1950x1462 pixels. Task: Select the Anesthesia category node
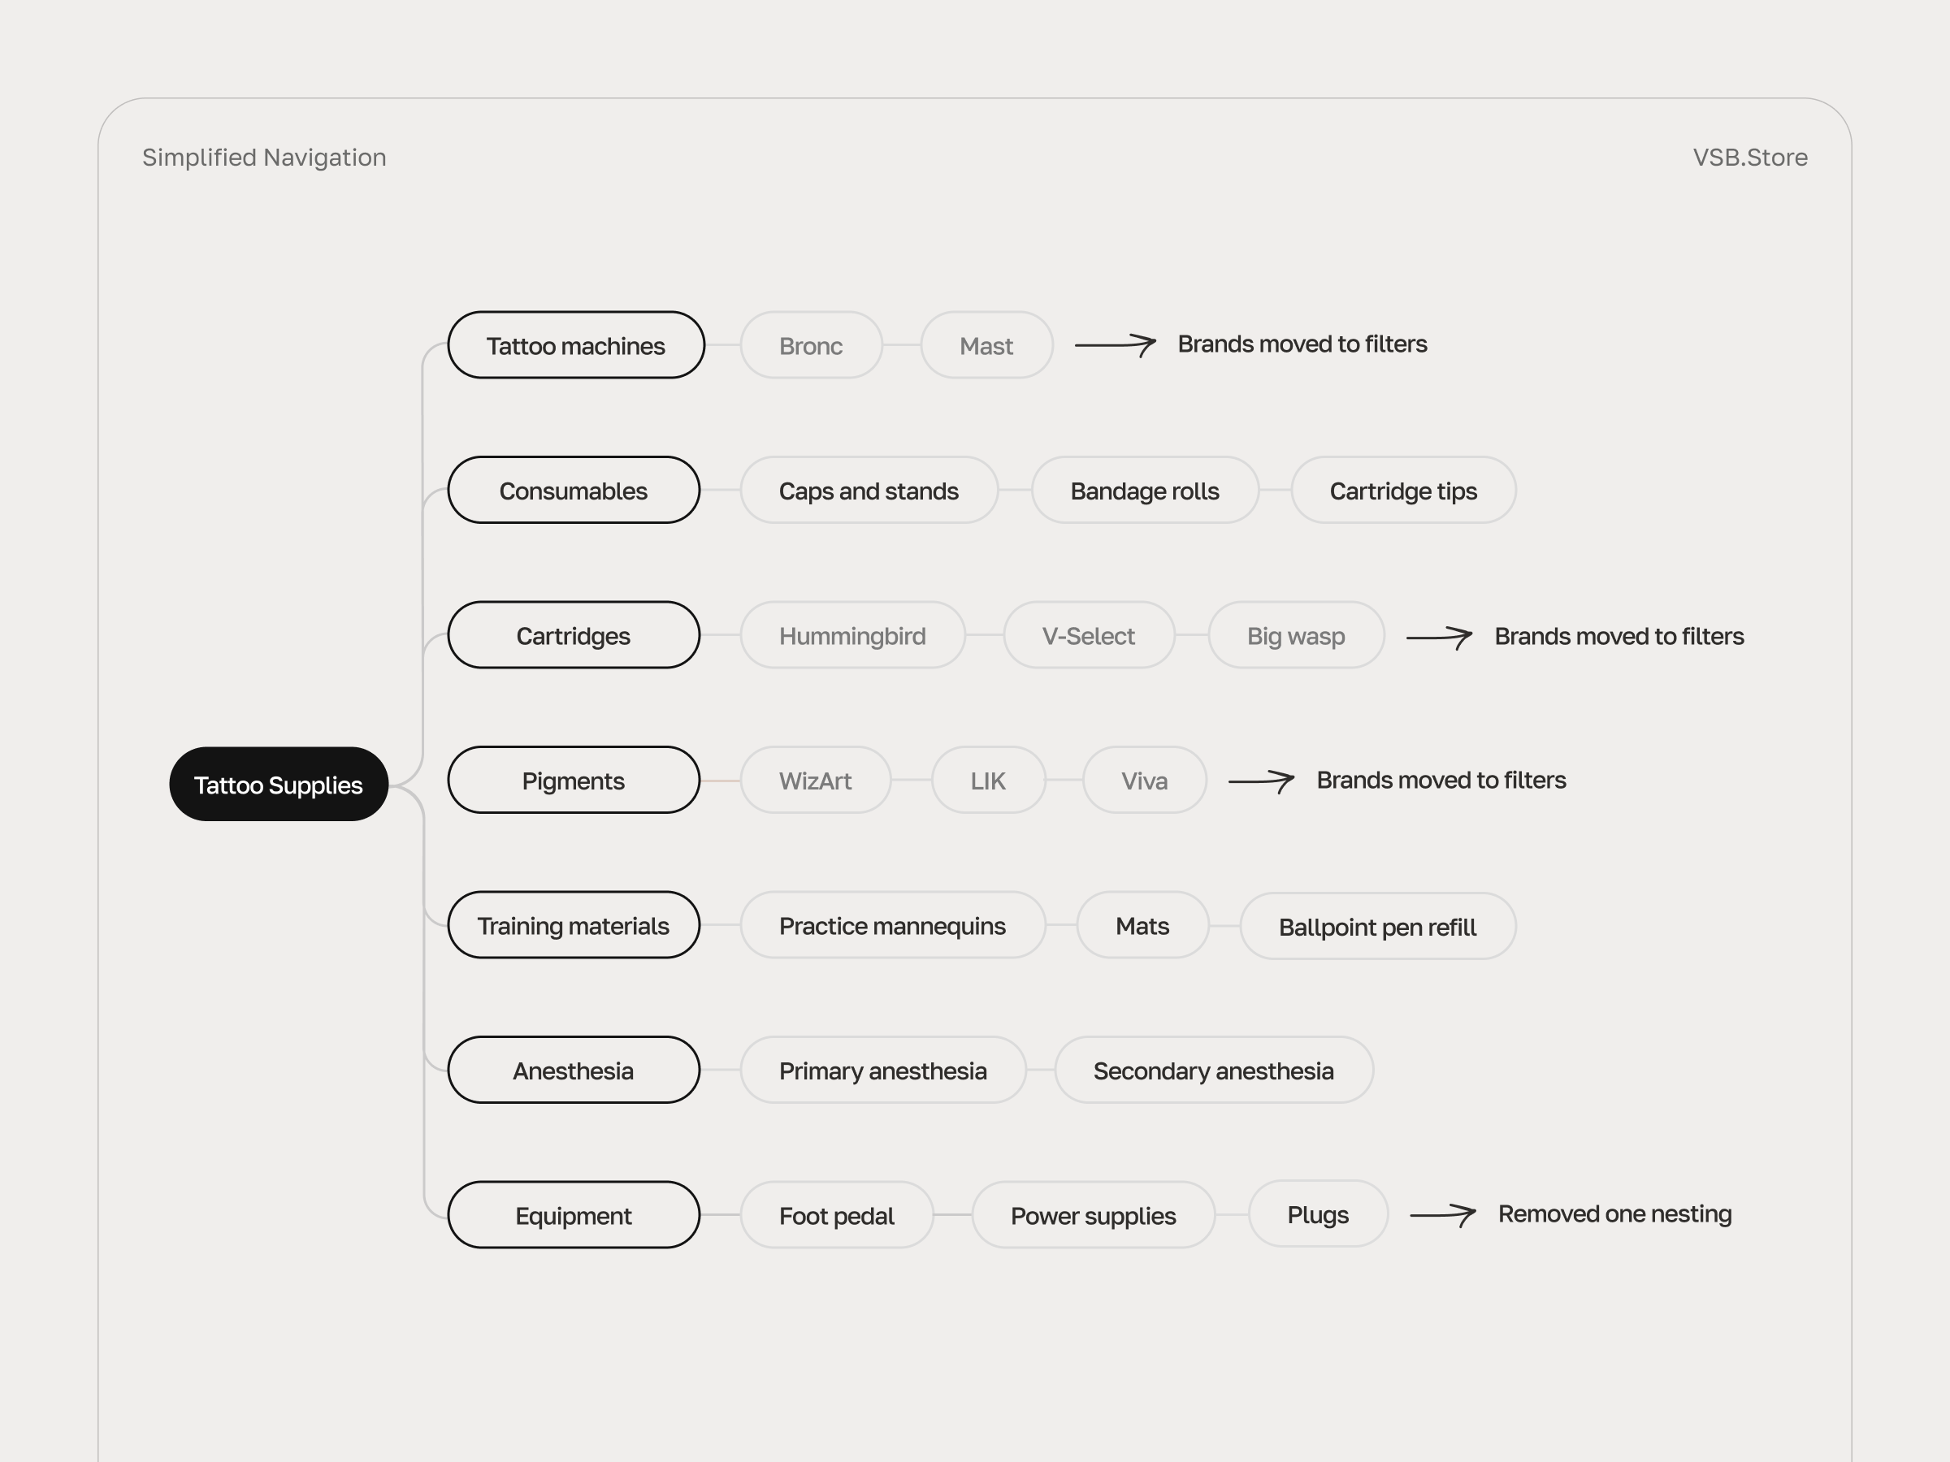point(573,1071)
